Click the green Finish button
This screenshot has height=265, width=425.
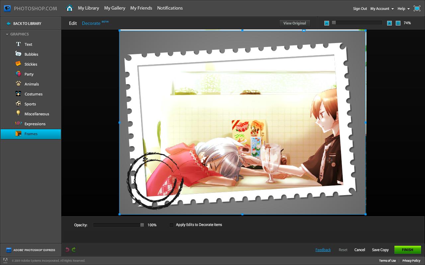tap(407, 250)
